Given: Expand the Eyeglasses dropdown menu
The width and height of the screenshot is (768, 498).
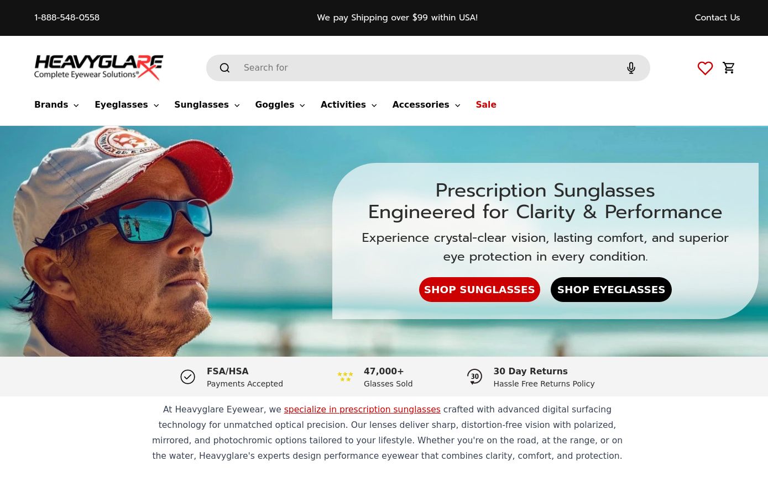Looking at the screenshot, I should [x=127, y=105].
